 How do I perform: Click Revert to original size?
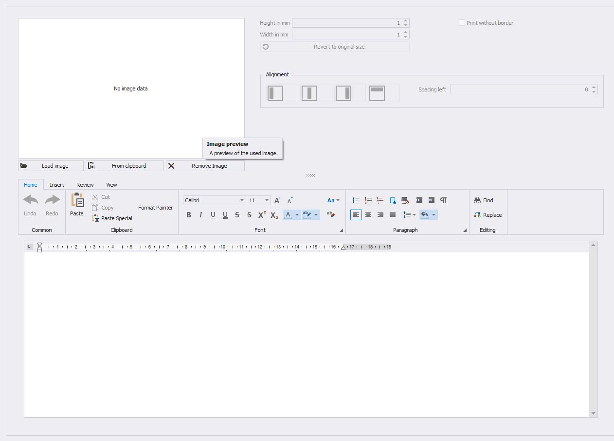(x=335, y=47)
